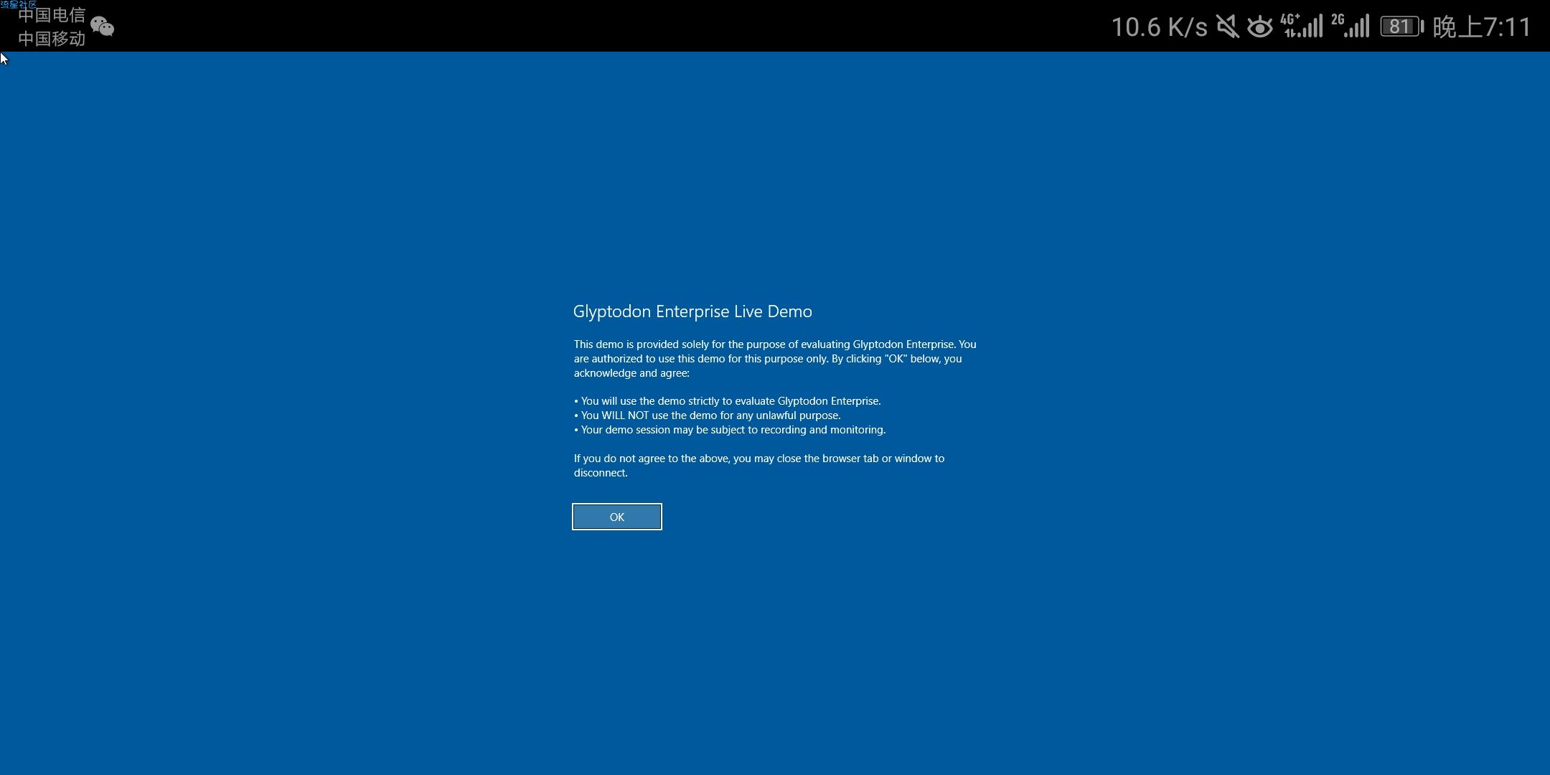Screen dimensions: 1550x775
Task: Tap the battery level 81 icon
Action: coord(1401,27)
